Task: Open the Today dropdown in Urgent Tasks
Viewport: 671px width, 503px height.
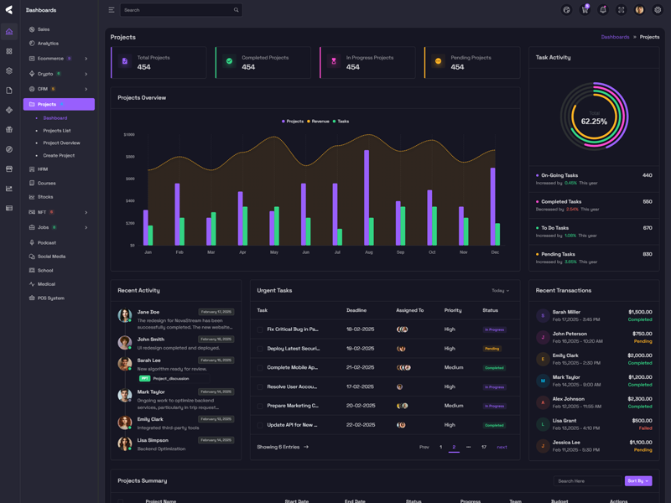Action: [500, 291]
